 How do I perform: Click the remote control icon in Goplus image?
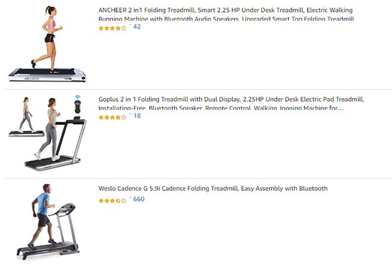pos(77,106)
